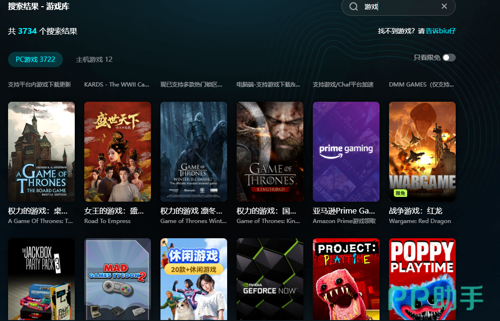500x321 pixels.
Task: Open Game of Thrones Kingsroad cover
Action: [x=270, y=151]
